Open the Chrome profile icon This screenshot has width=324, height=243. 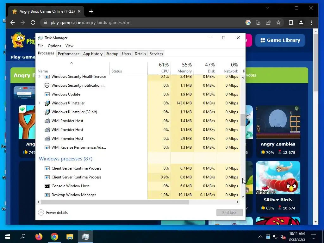(x=301, y=22)
